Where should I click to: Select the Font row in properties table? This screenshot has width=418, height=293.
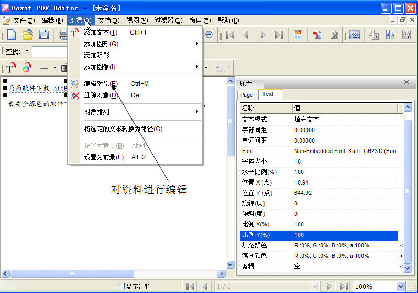tap(319, 151)
